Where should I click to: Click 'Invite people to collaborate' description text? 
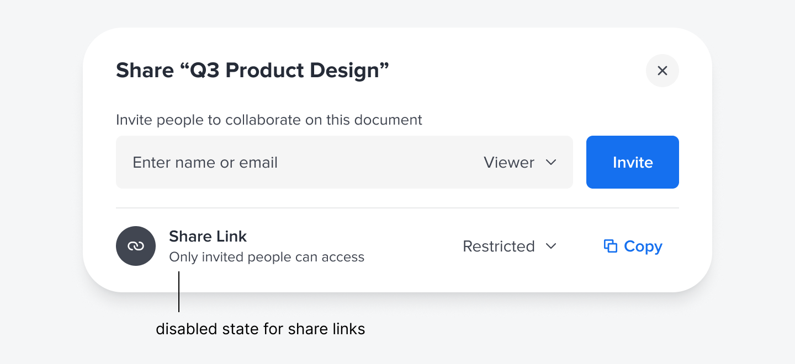pyautogui.click(x=269, y=120)
